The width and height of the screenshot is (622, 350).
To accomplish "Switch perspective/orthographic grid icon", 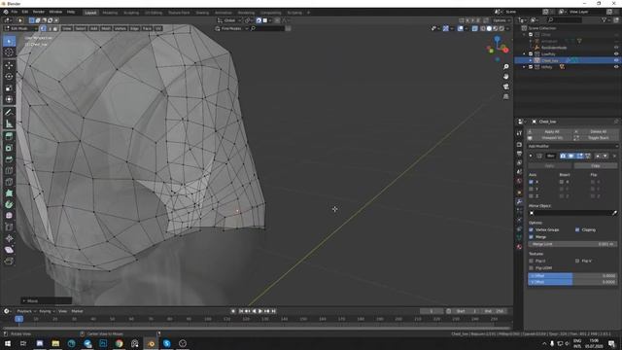I will coord(505,96).
